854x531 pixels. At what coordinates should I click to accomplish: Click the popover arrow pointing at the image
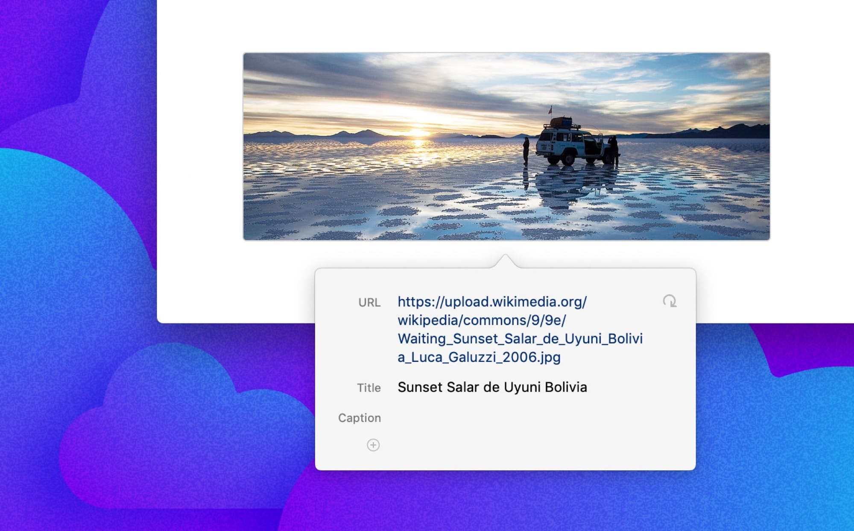tap(506, 261)
